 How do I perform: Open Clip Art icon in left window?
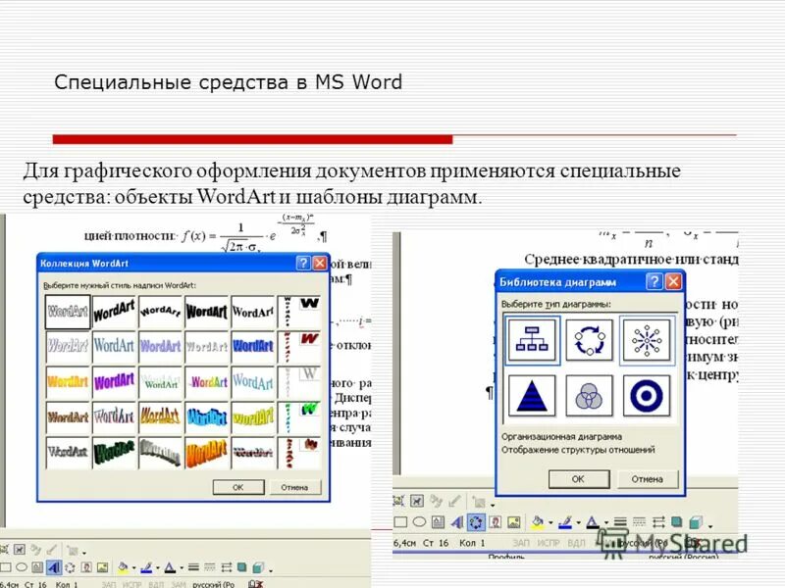[86, 567]
